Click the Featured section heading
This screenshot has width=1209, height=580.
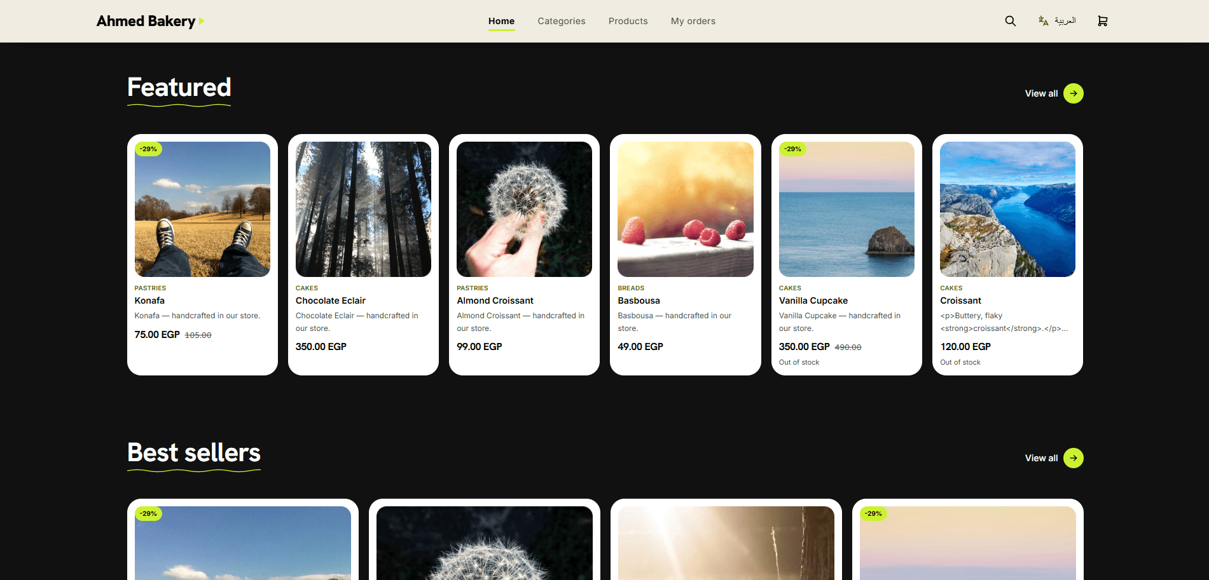pos(179,88)
